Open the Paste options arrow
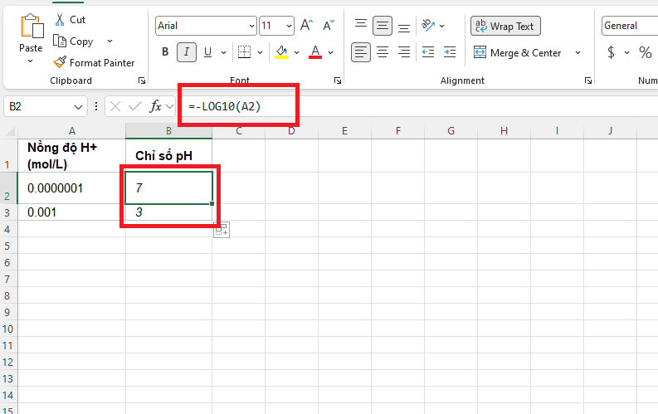Screen dimensions: 658x414 (30, 61)
